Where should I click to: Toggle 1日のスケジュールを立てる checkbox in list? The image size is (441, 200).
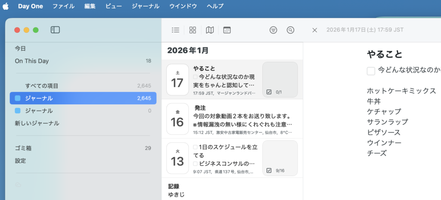pyautogui.click(x=196, y=147)
